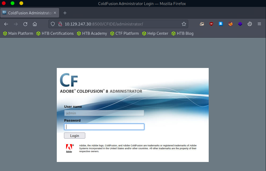Viewport: 266px width, 171px height.
Task: Click the blue S extension icon
Action: click(221, 24)
